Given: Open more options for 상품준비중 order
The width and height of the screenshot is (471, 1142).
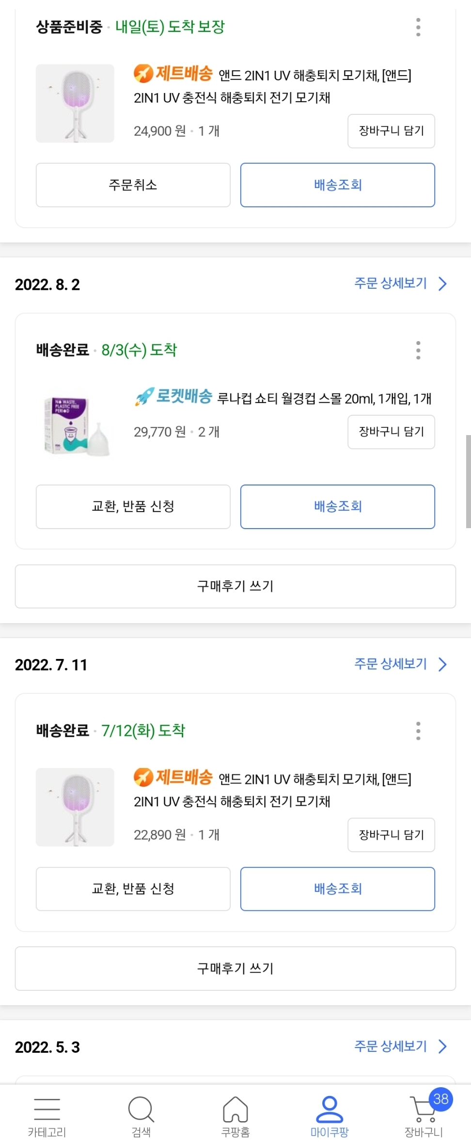Looking at the screenshot, I should (x=418, y=27).
